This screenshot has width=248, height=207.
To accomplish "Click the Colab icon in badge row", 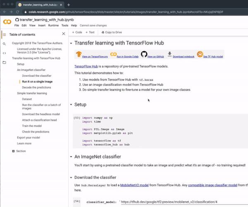I will (113, 54).
